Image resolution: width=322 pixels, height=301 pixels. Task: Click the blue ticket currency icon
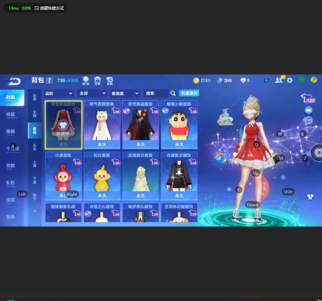click(x=220, y=80)
